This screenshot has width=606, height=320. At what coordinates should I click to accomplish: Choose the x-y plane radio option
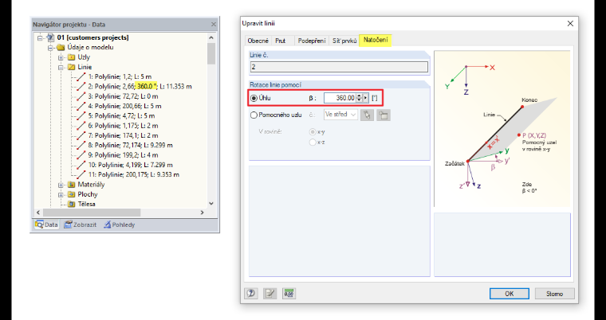point(313,132)
